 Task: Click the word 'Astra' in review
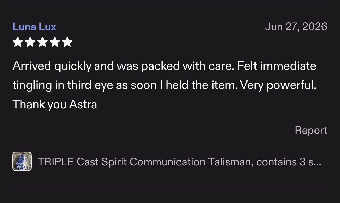[83, 104]
